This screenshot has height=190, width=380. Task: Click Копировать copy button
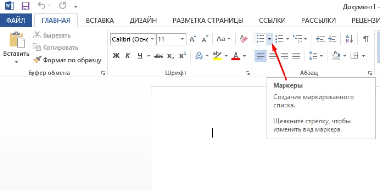tap(55, 47)
